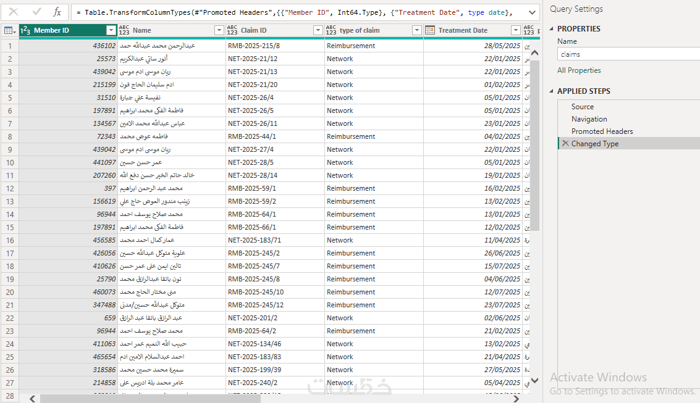Delete the Changed Type step via X
This screenshot has width=700, height=403.
(x=565, y=143)
